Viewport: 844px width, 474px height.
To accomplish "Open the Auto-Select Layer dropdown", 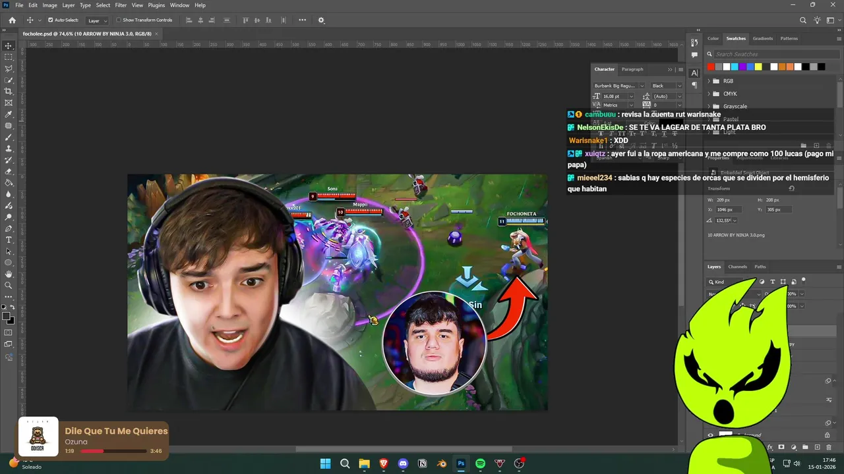I will (97, 20).
